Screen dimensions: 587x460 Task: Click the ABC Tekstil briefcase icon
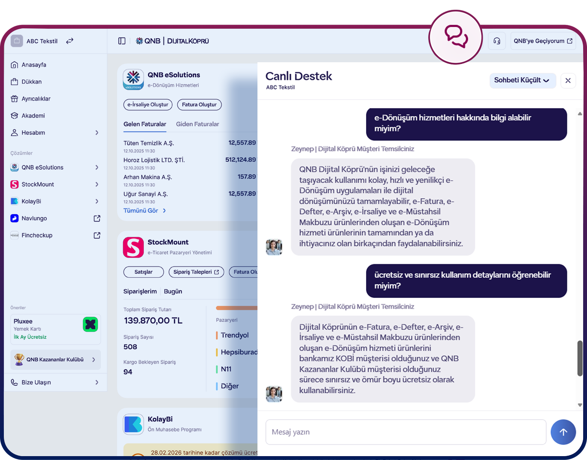pos(17,41)
